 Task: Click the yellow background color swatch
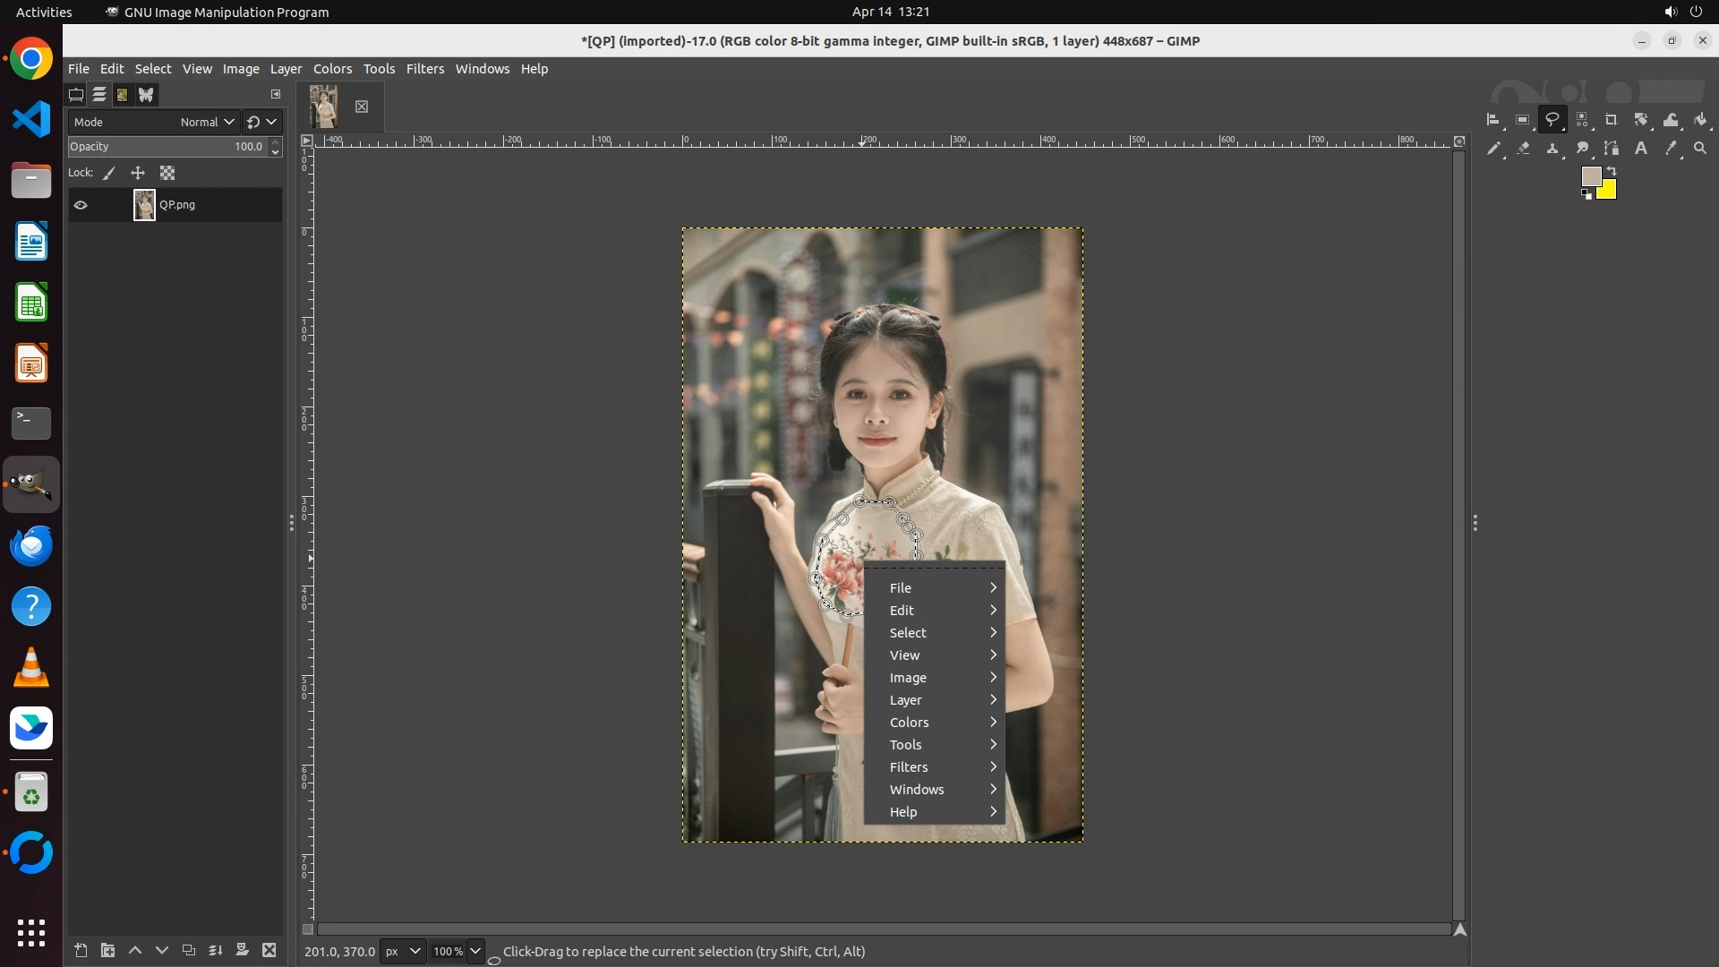point(1608,191)
